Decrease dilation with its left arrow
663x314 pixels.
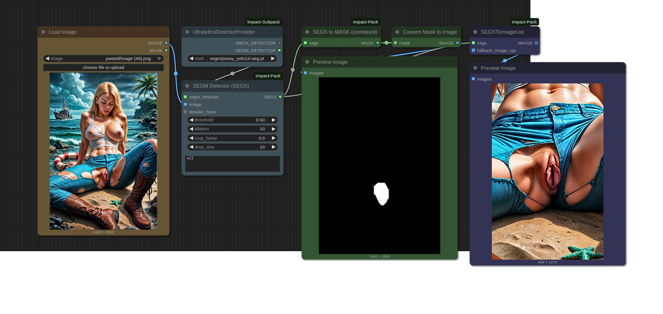click(x=191, y=129)
